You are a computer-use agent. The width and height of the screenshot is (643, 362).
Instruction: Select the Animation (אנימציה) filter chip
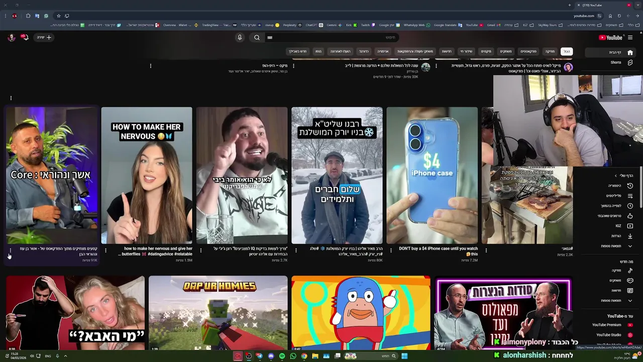tap(383, 51)
